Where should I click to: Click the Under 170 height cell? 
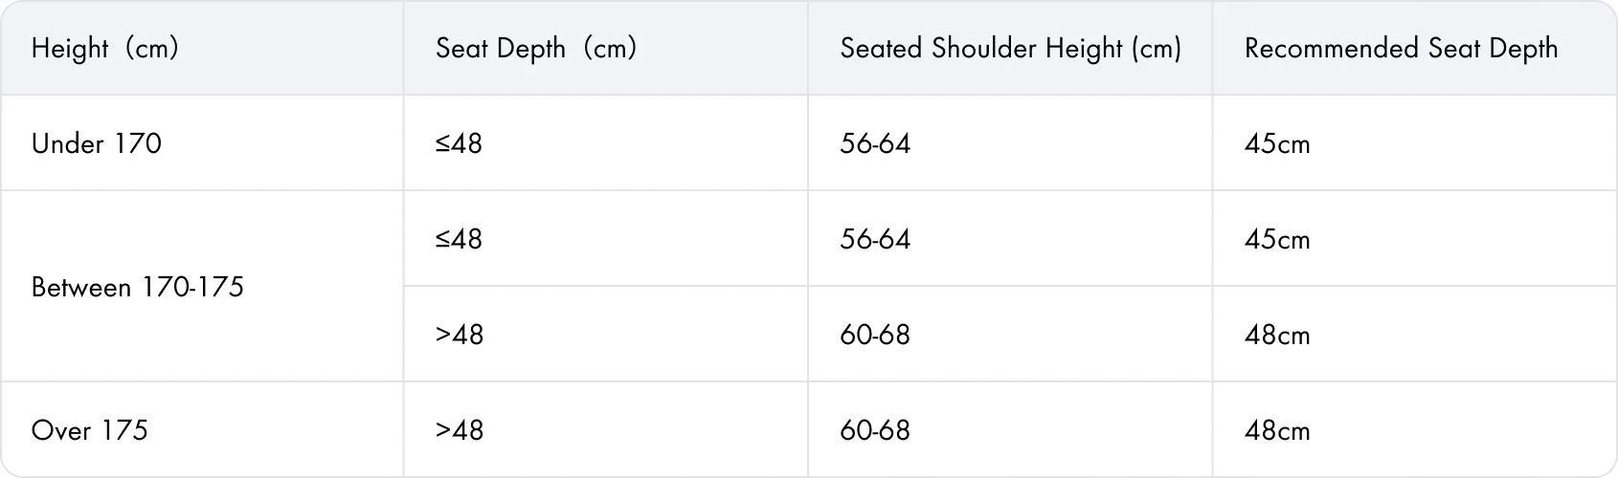(97, 143)
